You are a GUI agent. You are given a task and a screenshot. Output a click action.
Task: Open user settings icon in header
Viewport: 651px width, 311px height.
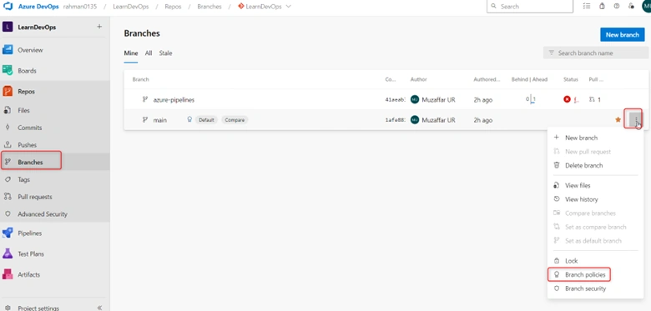[x=631, y=6]
